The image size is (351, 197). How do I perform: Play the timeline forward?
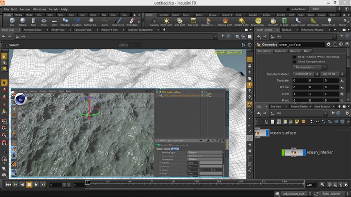tap(36, 185)
